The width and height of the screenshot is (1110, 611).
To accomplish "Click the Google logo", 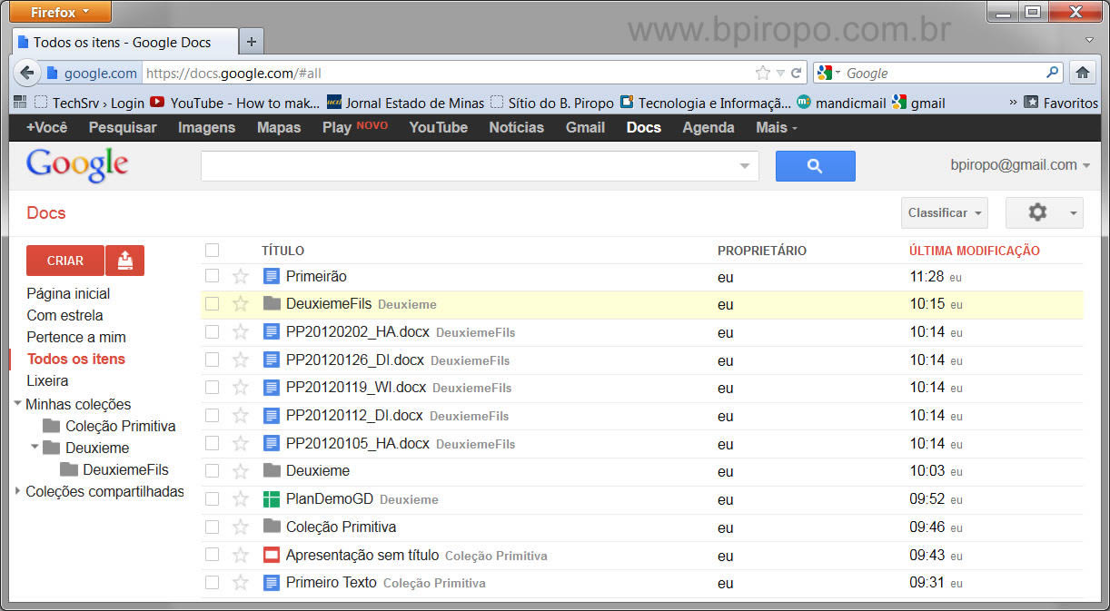I will [77, 165].
